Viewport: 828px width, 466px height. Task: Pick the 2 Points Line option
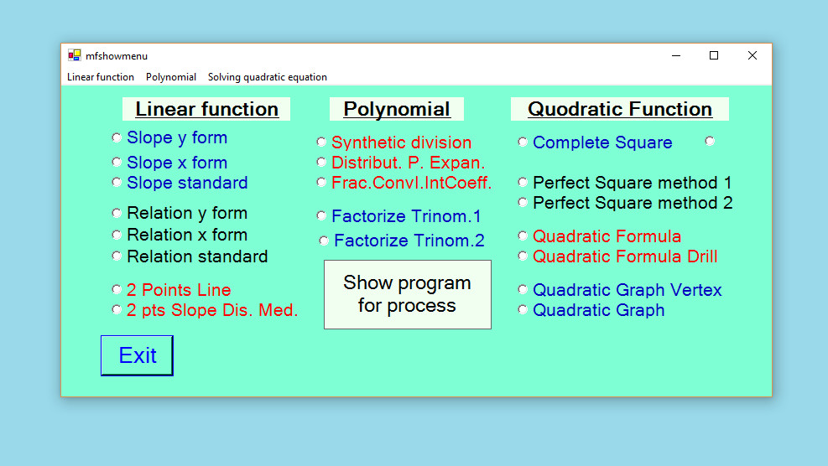pos(117,290)
